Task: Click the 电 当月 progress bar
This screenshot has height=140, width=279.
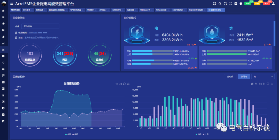Action: click(152, 51)
